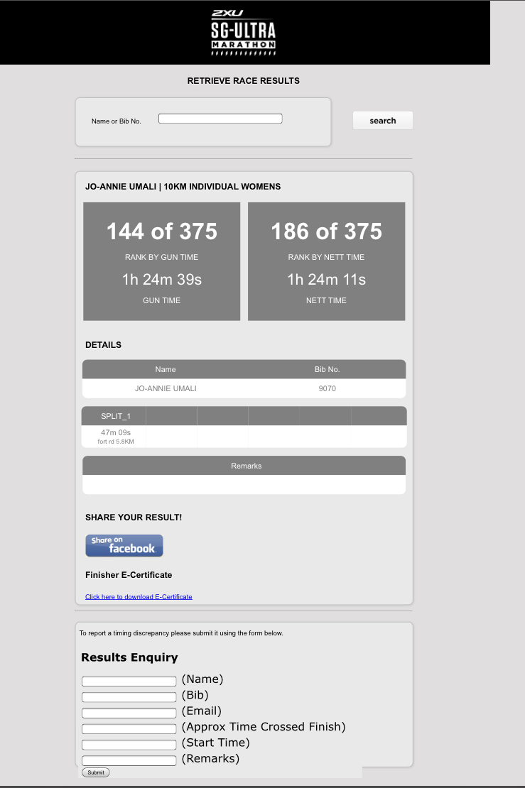Click the split time '47m 09s'
The height and width of the screenshot is (788, 525).
point(116,432)
